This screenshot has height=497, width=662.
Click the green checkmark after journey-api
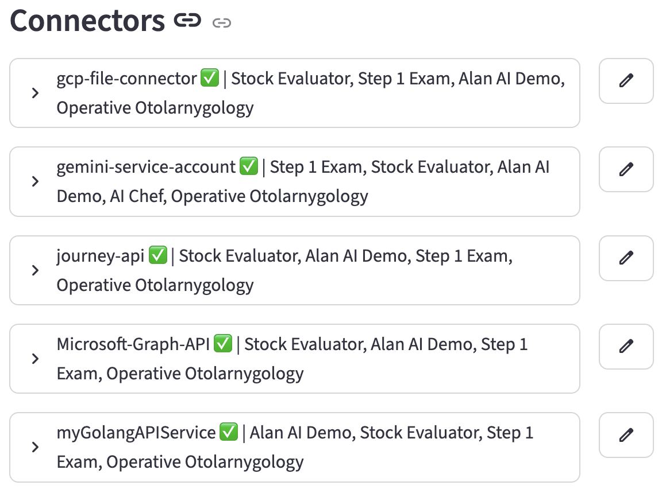click(157, 256)
